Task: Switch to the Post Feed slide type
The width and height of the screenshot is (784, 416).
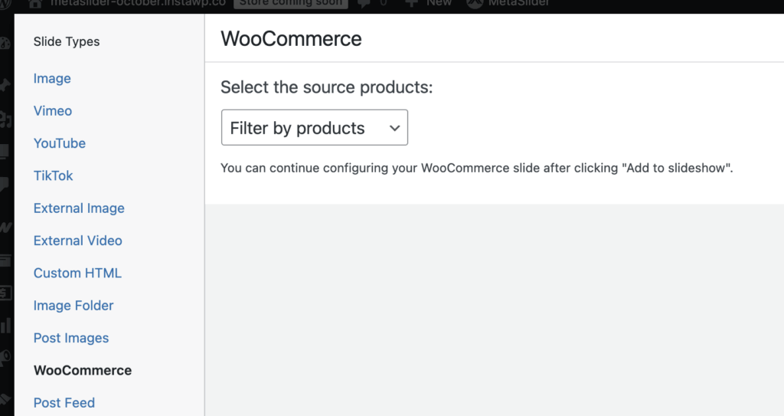Action: pos(64,403)
